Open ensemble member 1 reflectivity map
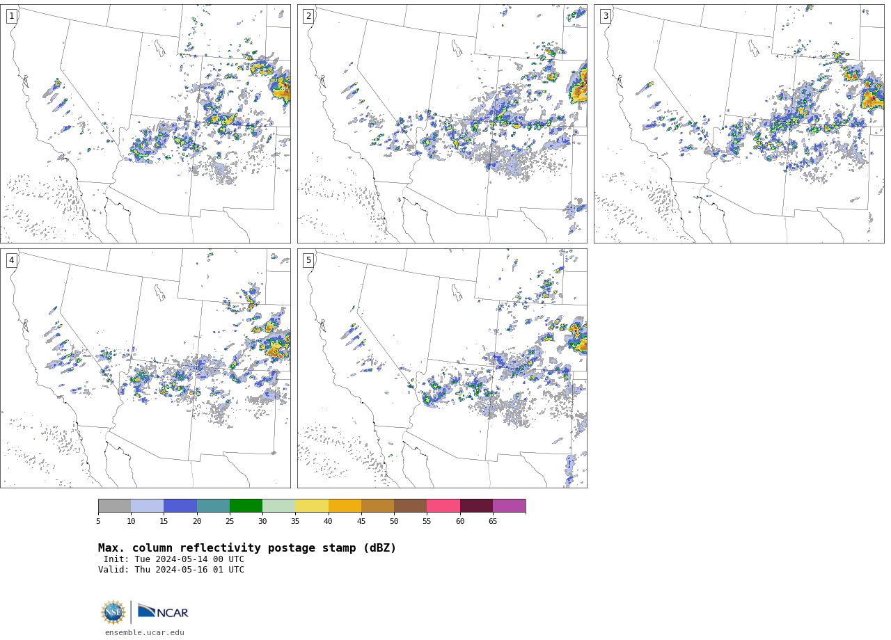891x640 pixels. coord(145,124)
